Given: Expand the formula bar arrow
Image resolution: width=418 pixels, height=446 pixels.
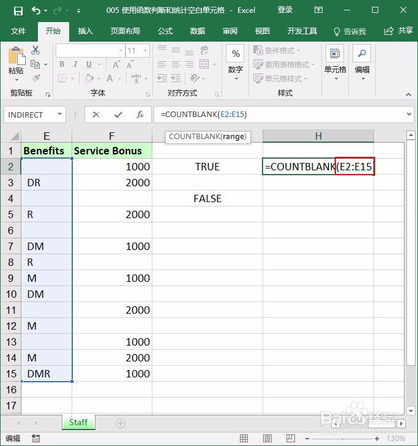Looking at the screenshot, I should (x=409, y=115).
